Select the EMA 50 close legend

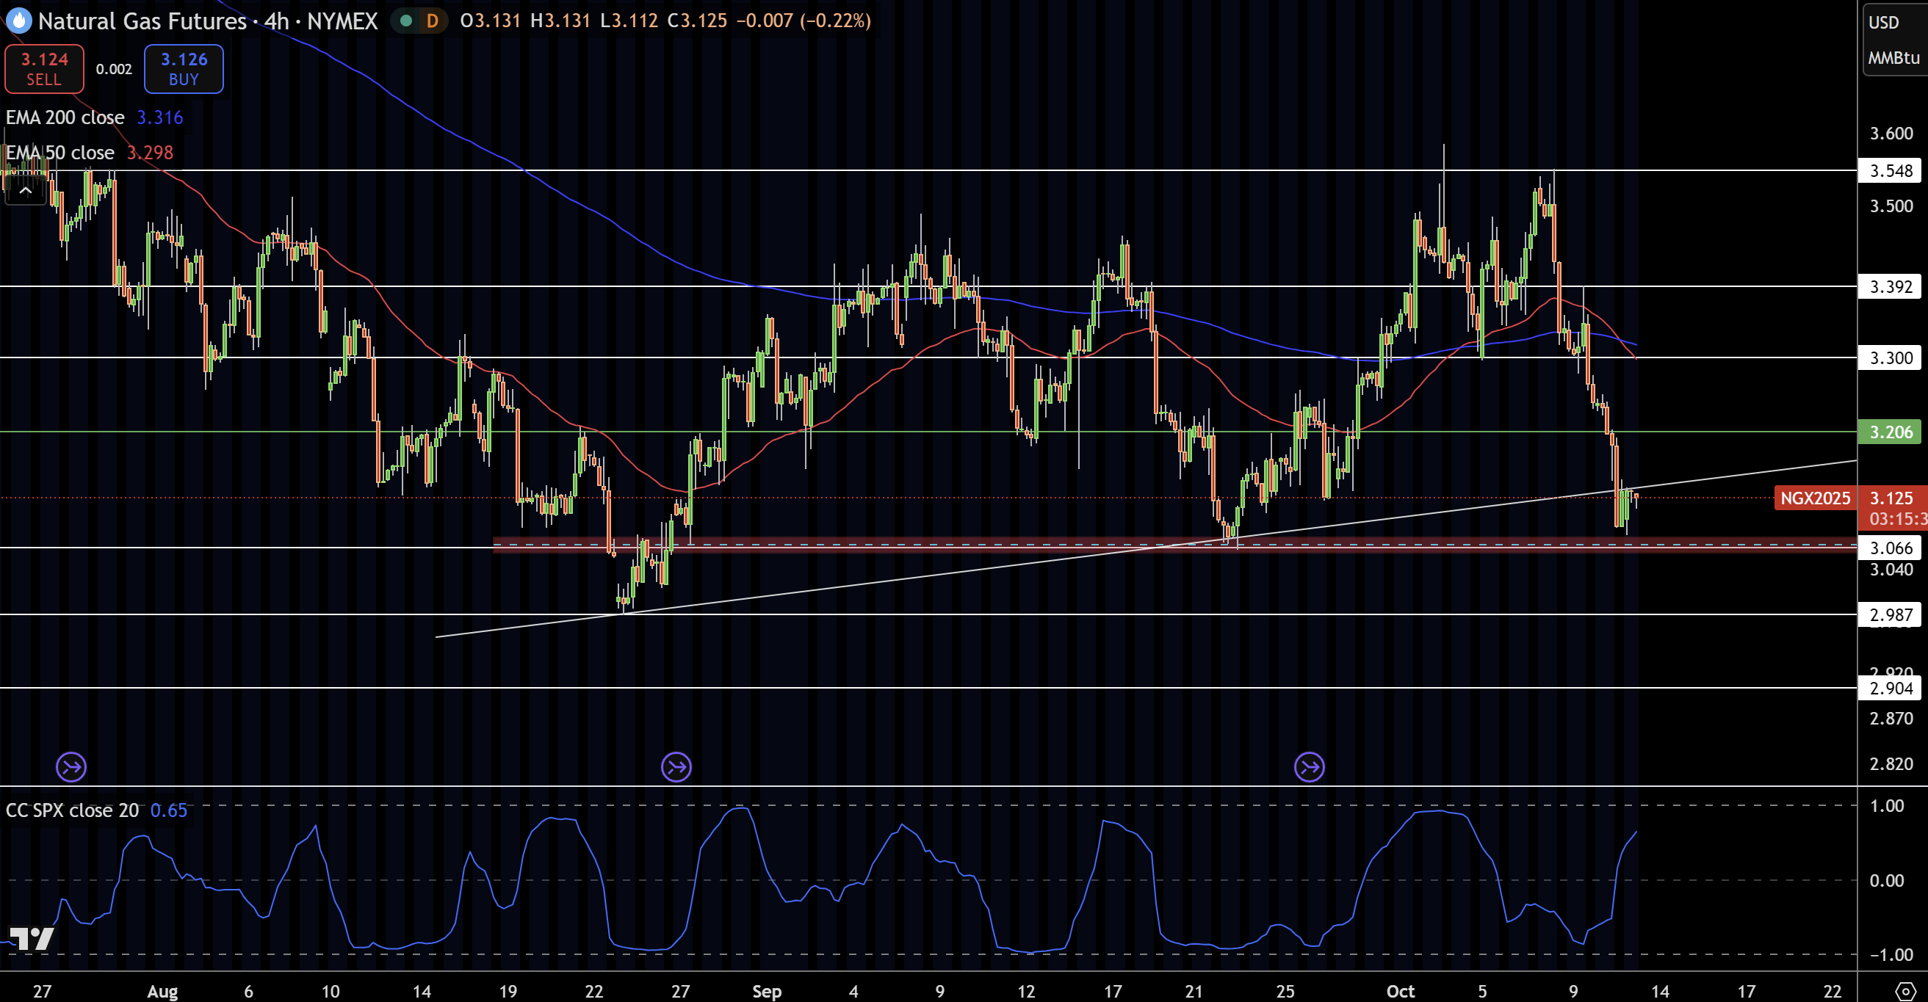coord(60,153)
